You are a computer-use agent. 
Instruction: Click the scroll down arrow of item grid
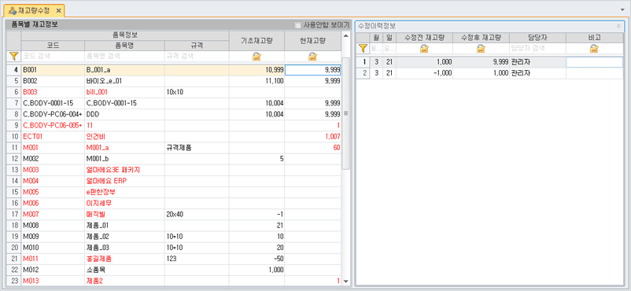345,282
